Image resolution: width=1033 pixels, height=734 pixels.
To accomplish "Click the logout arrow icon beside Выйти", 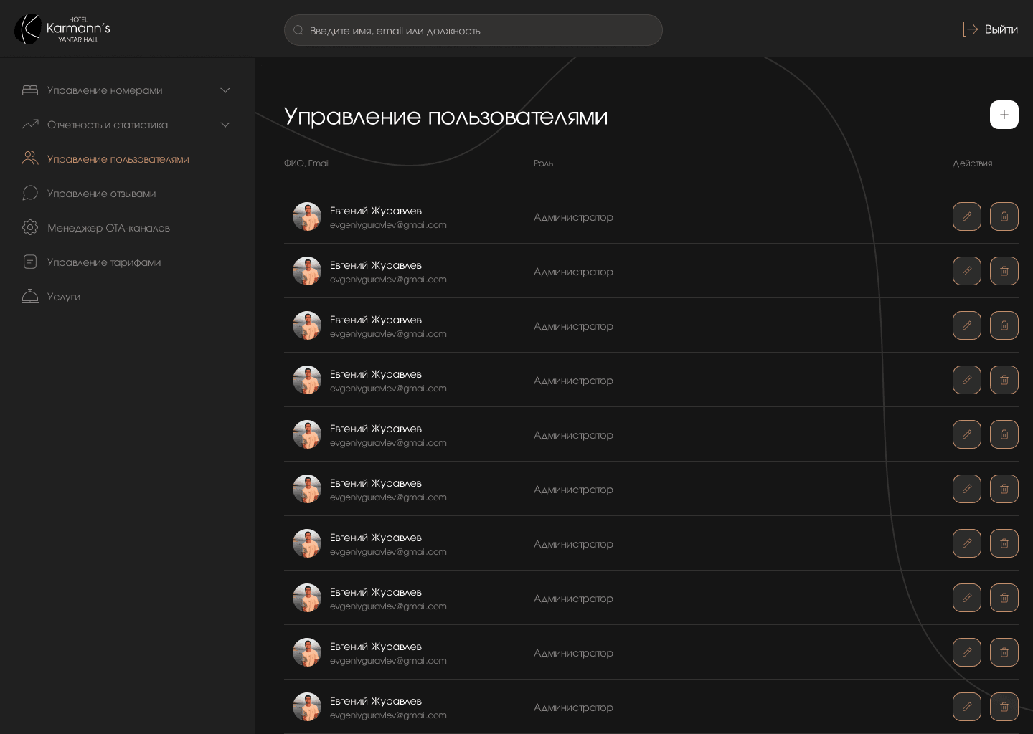I will 971,29.
